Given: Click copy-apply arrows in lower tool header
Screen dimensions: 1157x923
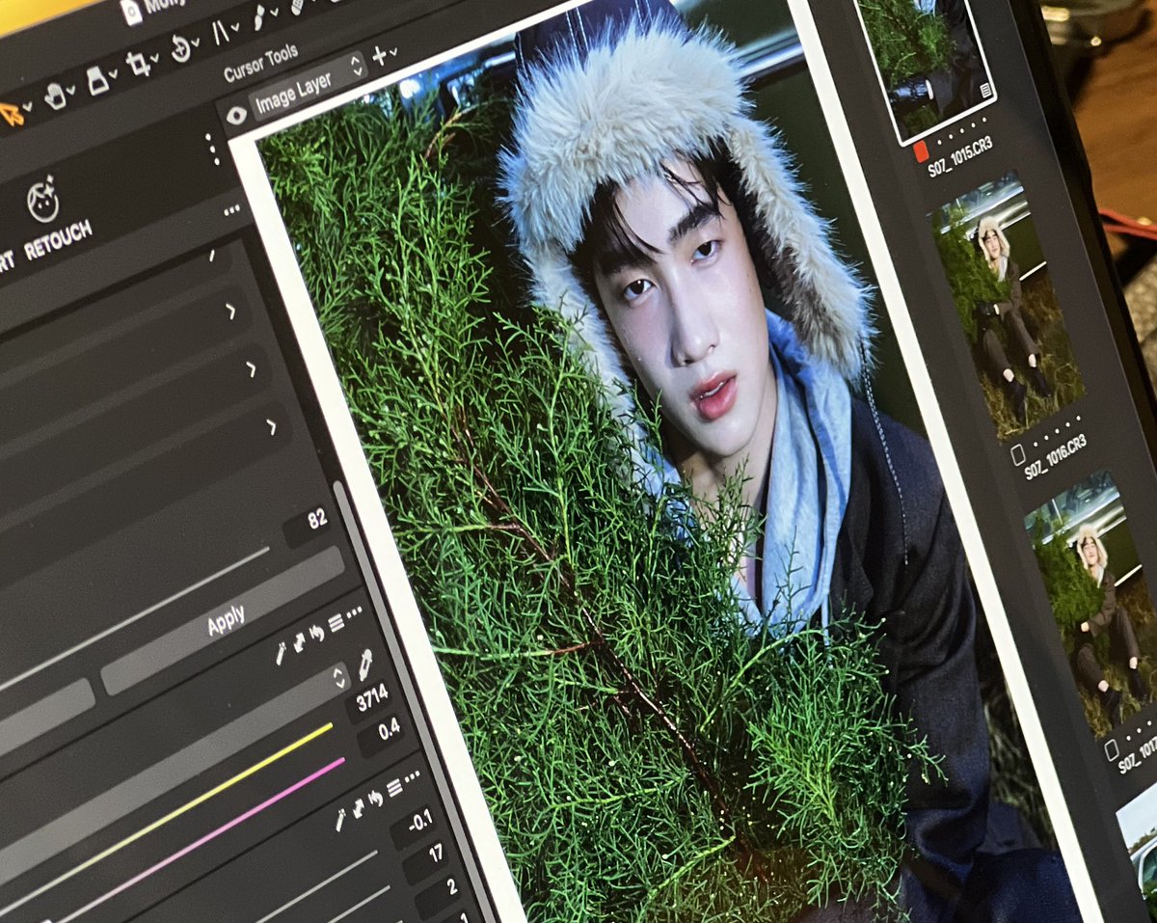Looking at the screenshot, I should point(359,808).
